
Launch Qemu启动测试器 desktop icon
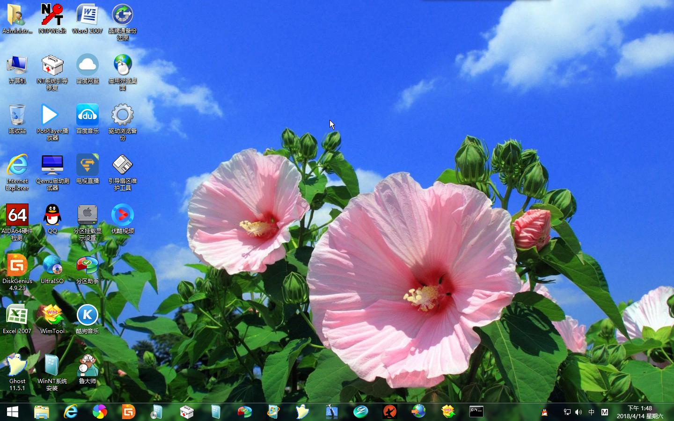click(x=52, y=172)
